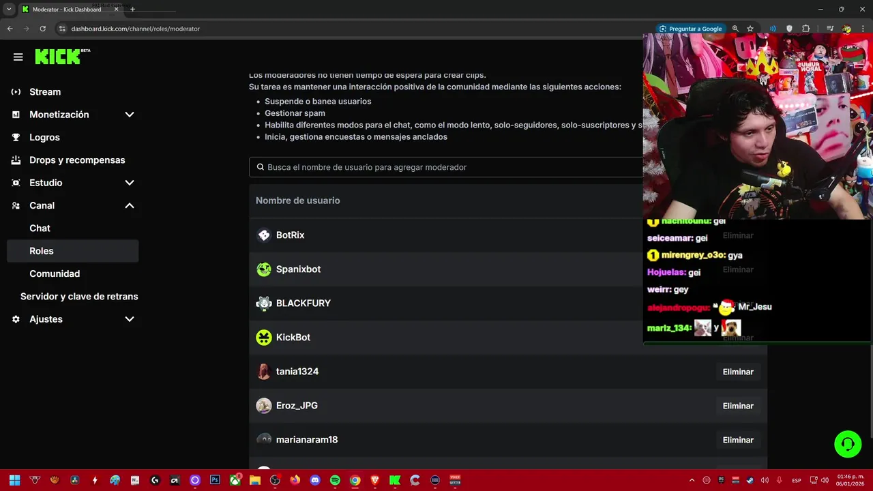Open the tab search dropdown arrow

[x=9, y=10]
